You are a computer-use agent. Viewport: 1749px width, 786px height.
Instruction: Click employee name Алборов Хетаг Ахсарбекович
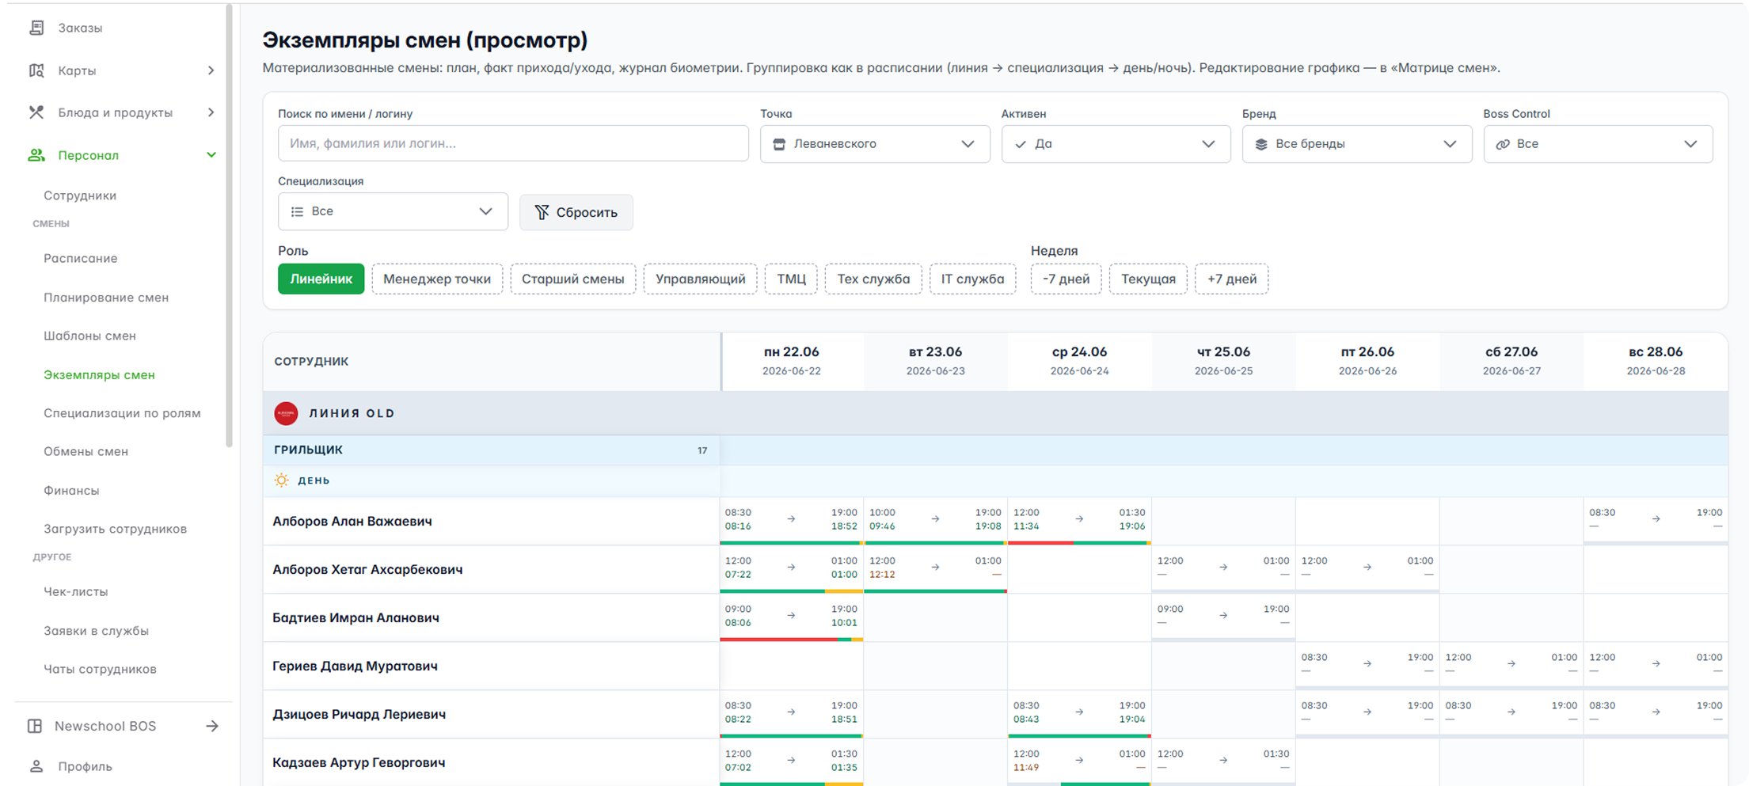367,569
